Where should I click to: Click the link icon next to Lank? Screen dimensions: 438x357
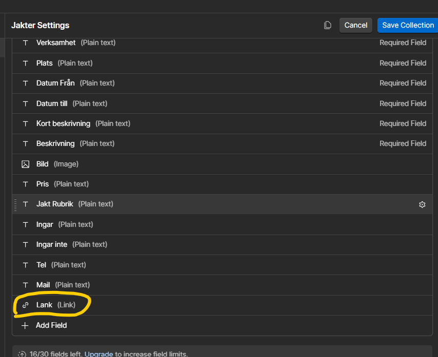coord(25,305)
